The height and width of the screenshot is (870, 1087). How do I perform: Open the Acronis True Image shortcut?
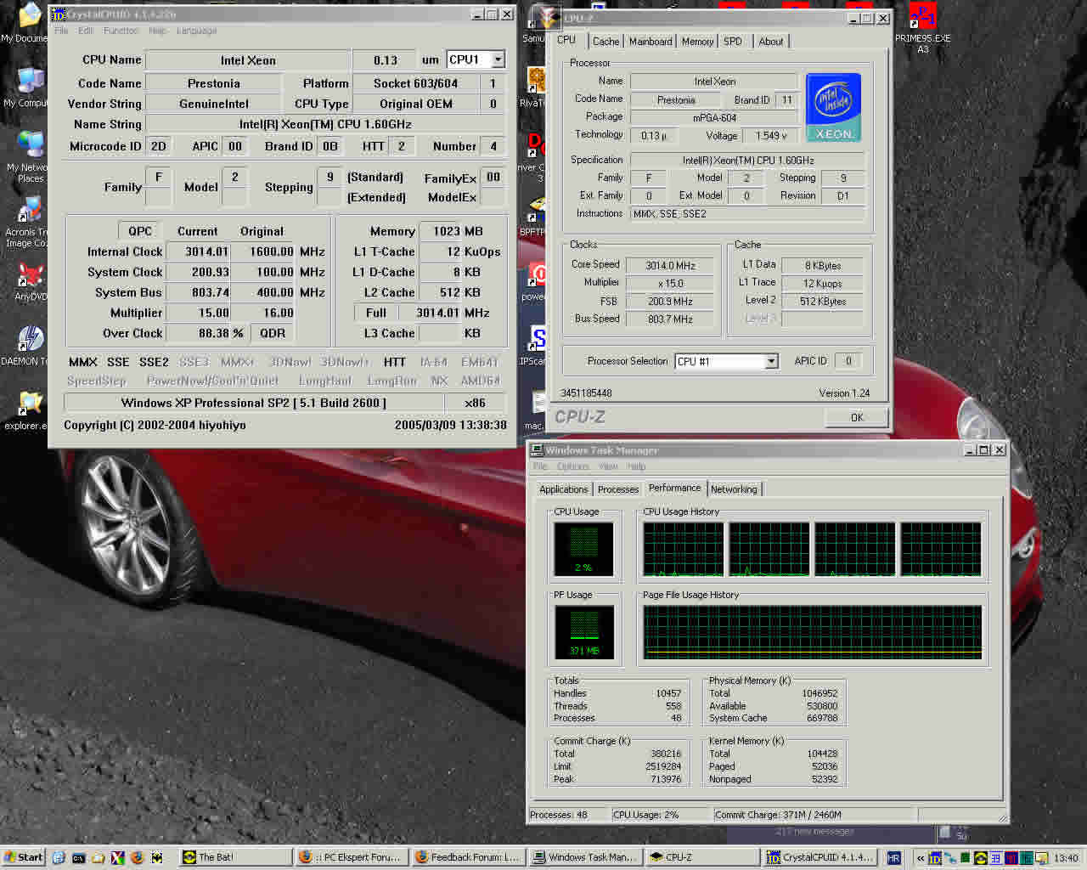point(31,211)
